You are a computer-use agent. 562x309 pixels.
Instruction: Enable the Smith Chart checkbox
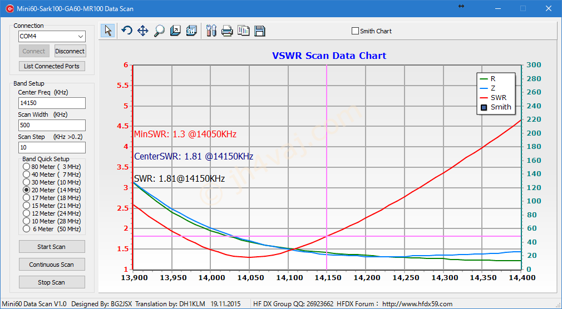[355, 31]
